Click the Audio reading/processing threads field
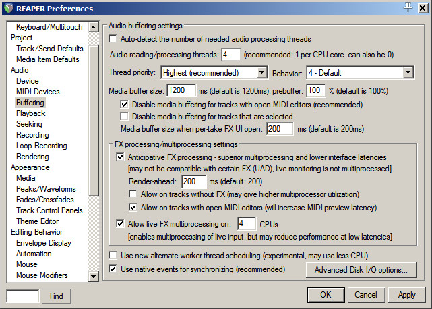This screenshot has width=432, height=309. point(231,55)
